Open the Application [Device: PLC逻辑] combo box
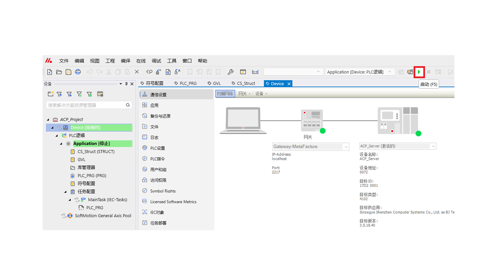497x279 pixels. [x=359, y=72]
